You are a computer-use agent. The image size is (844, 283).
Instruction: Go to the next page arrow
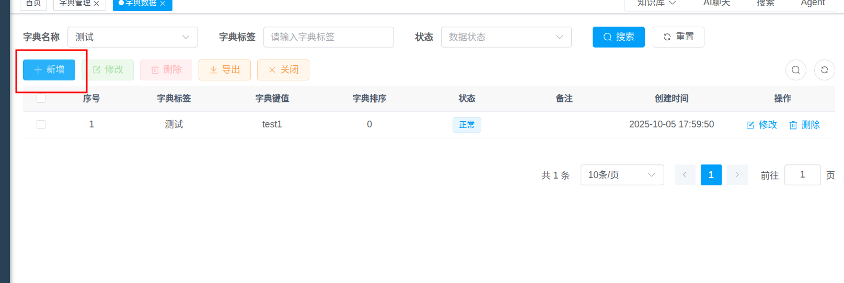click(x=737, y=175)
